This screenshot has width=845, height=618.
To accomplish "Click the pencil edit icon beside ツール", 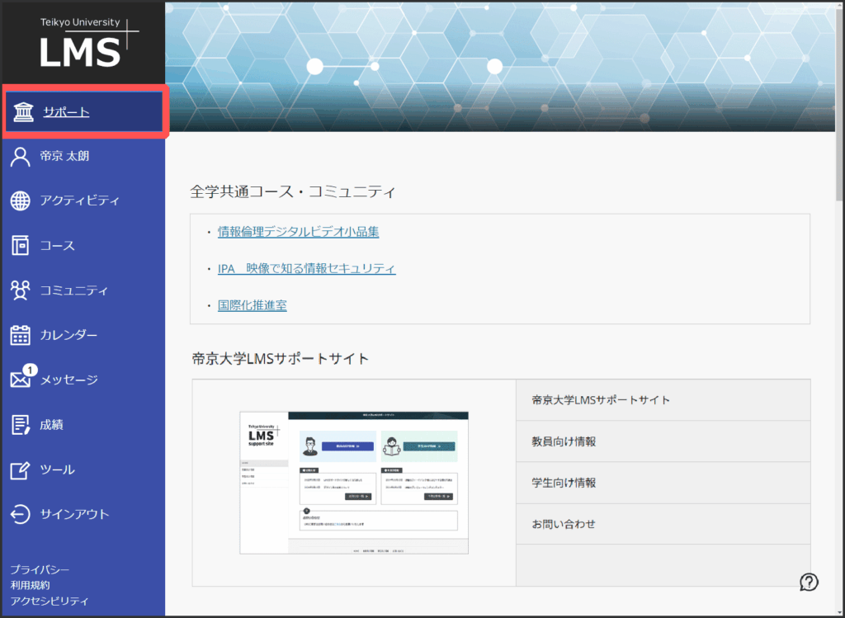I will (21, 469).
